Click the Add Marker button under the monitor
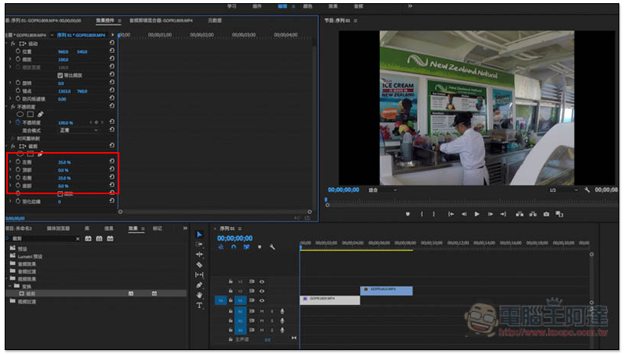624x354 pixels. 407,214
